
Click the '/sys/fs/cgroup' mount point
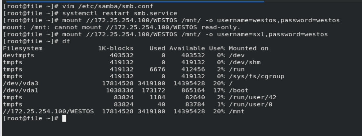pyautogui.click(x=257, y=77)
